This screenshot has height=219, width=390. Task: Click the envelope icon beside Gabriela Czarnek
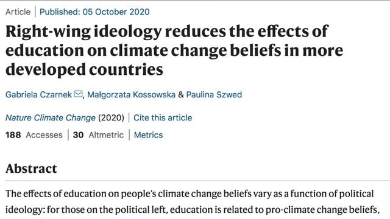tap(79, 94)
